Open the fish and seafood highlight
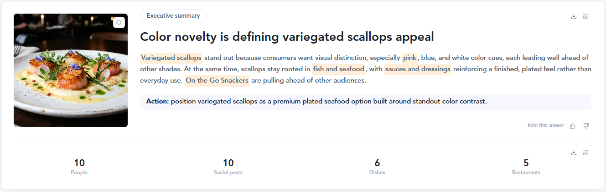 [339, 69]
